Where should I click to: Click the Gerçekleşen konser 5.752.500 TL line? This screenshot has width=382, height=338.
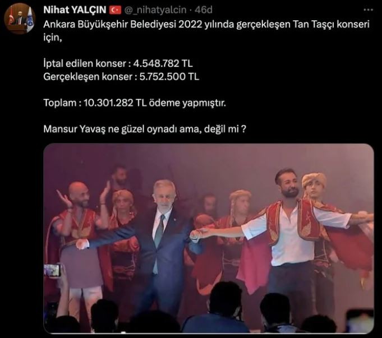[x=121, y=77]
